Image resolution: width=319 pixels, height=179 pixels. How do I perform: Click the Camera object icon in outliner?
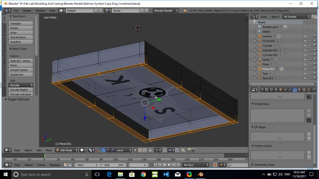click(260, 36)
